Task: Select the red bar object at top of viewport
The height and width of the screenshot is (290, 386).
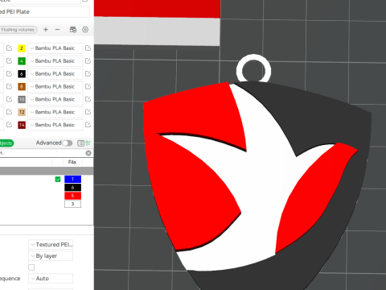Action: click(157, 8)
